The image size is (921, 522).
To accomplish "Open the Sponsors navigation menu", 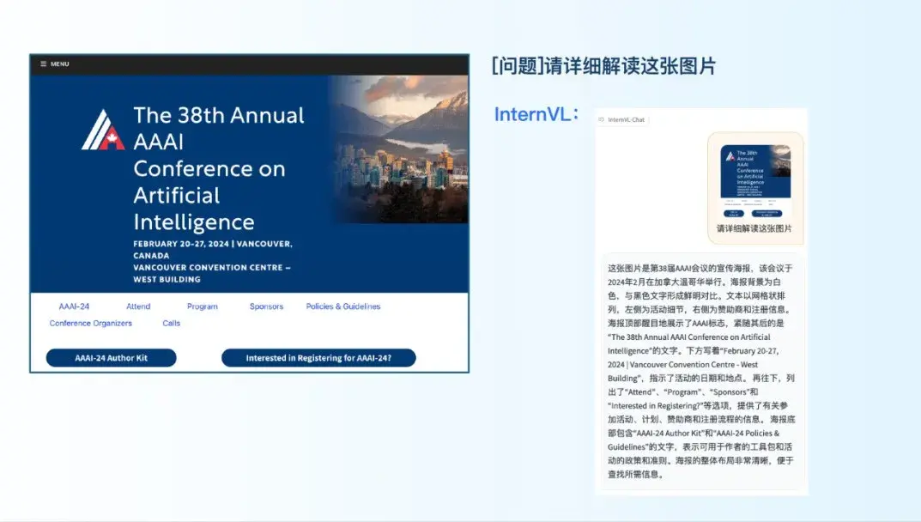I will click(265, 306).
